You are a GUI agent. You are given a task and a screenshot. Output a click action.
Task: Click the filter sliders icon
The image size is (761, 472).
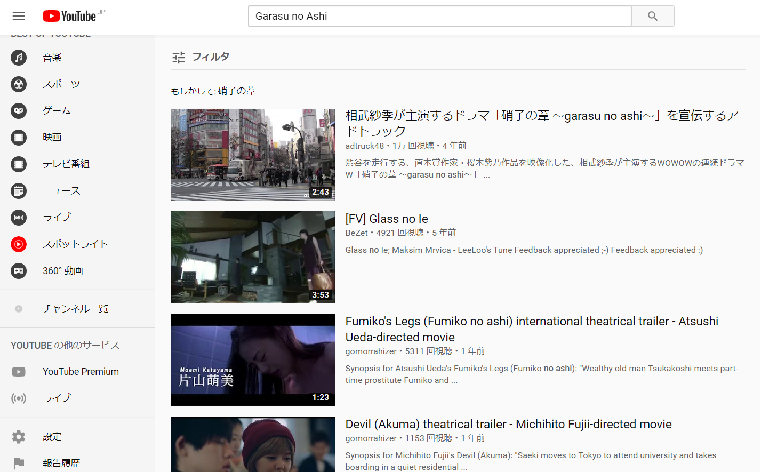(179, 57)
